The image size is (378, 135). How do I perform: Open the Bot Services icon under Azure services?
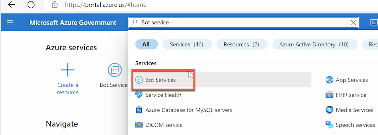115,70
